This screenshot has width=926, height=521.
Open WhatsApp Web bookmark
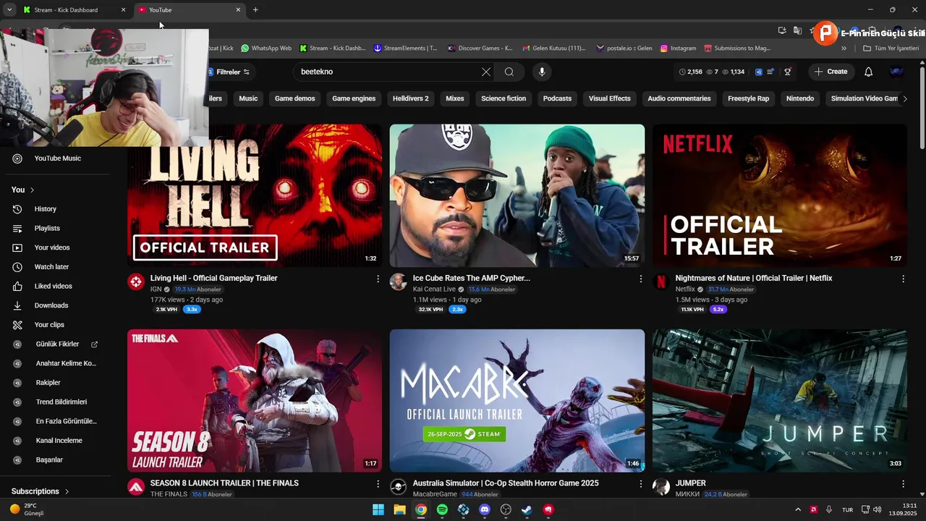[x=266, y=48]
